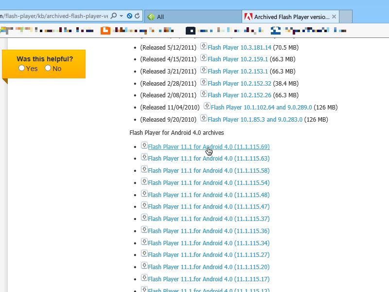Viewport: 389px width, 292px height.
Task: Click download icon beside Android 11.1.115.54
Action: [144, 181]
